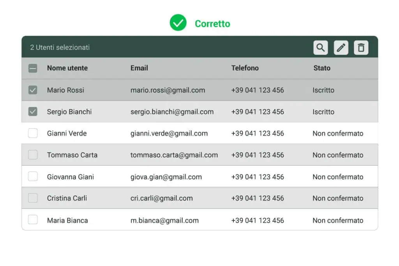Select the Tommaso Carta row checkbox
Viewport: 399px width, 266px height.
pyautogui.click(x=33, y=155)
